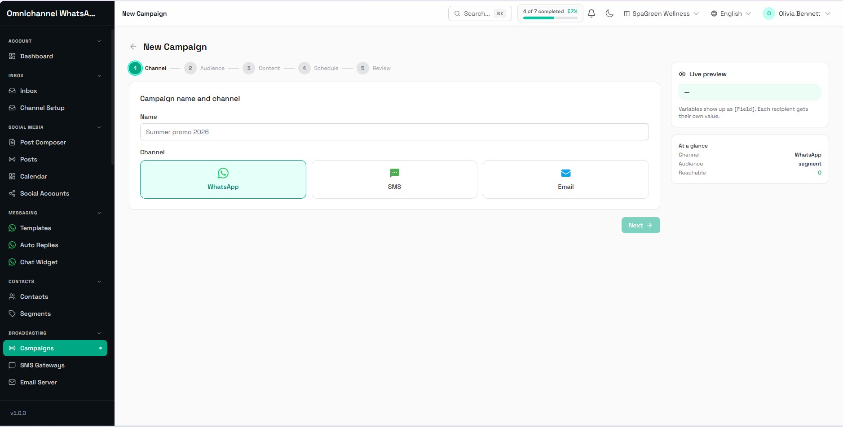Viewport: 843px width, 427px height.
Task: Go to step 4 Schedule
Action: tap(319, 68)
